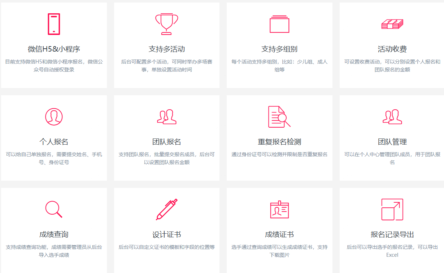Click the cash stack icon above 活动收费

coord(392,24)
